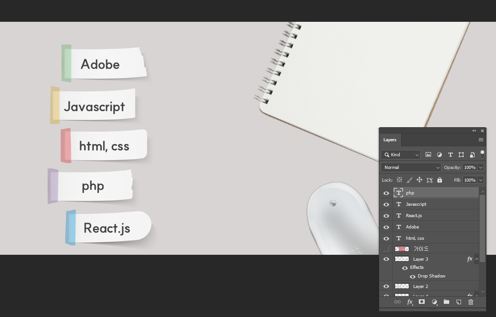Image resolution: width=496 pixels, height=317 pixels.
Task: Select the Layers tab
Action: 390,140
